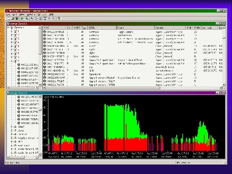Expand the ANY node in lower tree

tap(12, 141)
